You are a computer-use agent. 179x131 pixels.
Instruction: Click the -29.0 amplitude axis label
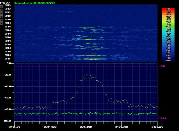pos(8,75)
